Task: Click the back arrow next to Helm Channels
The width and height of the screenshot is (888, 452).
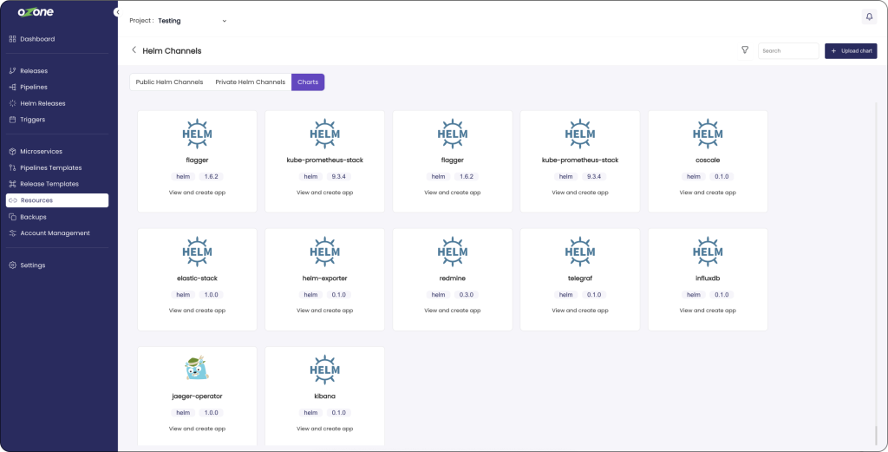Action: pos(134,50)
